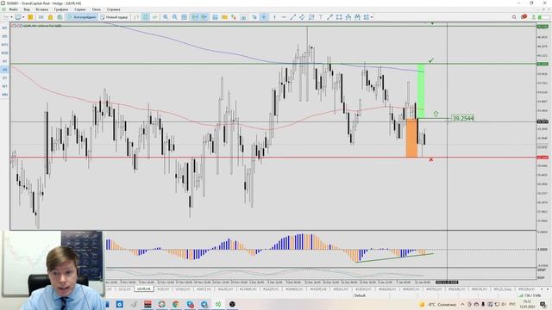
Task: Open the Окно menu
Action: (x=96, y=9)
